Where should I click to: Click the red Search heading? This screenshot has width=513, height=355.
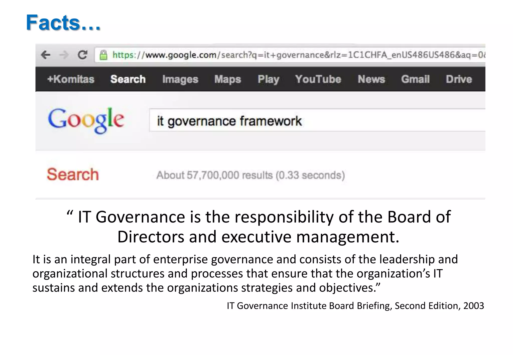73,174
